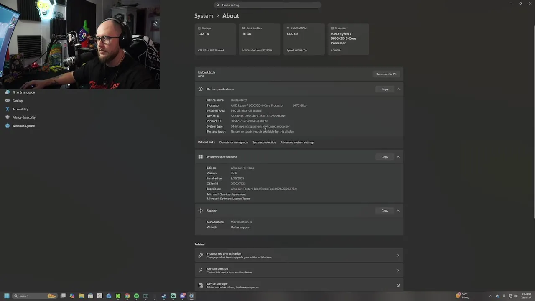
Task: Collapse the Support section
Action: click(398, 211)
